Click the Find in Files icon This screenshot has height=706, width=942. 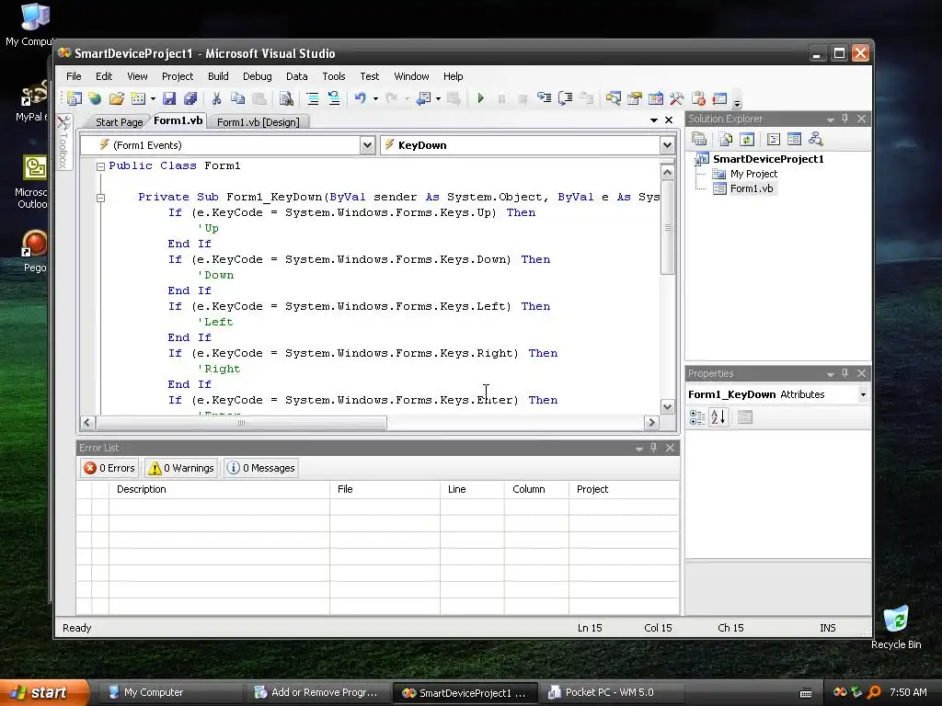[x=287, y=98]
